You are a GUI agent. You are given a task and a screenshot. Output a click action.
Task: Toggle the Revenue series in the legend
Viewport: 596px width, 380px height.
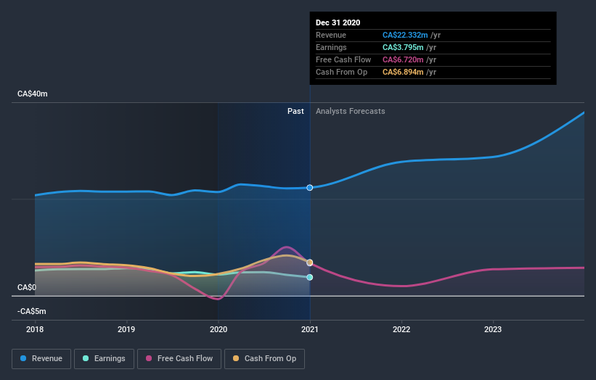(41, 359)
